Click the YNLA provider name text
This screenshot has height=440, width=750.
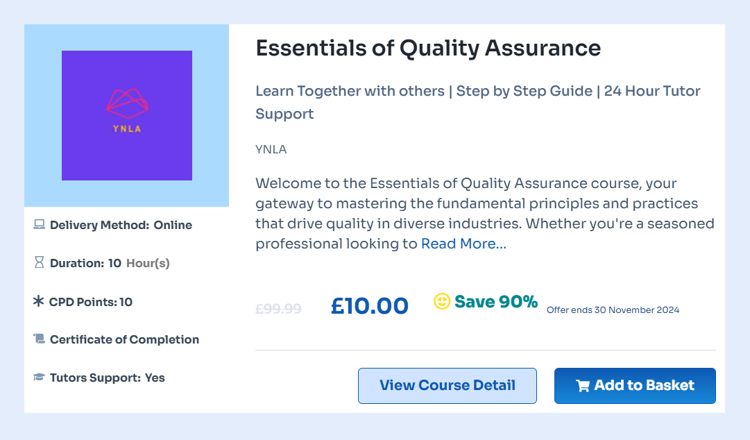(x=271, y=149)
